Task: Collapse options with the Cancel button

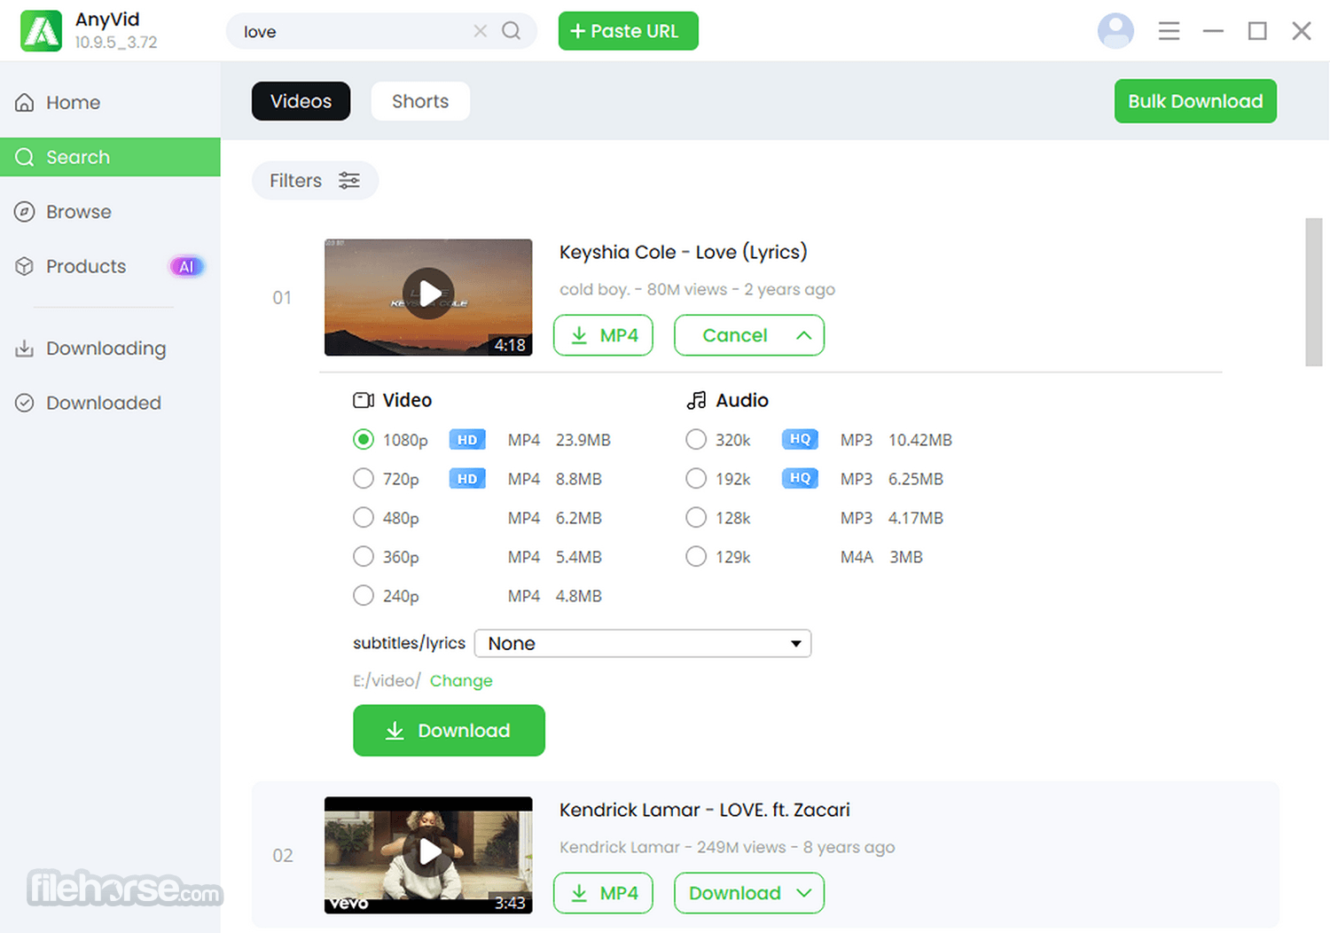Action: click(749, 335)
